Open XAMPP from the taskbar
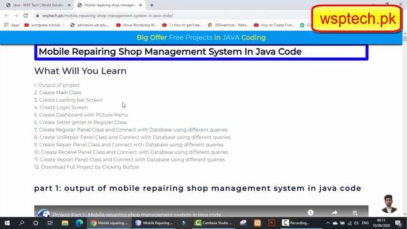The width and height of the screenshot is (407, 229). pos(257,223)
